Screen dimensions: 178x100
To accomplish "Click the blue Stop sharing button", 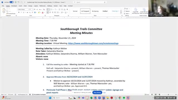I will pos(97,92).
